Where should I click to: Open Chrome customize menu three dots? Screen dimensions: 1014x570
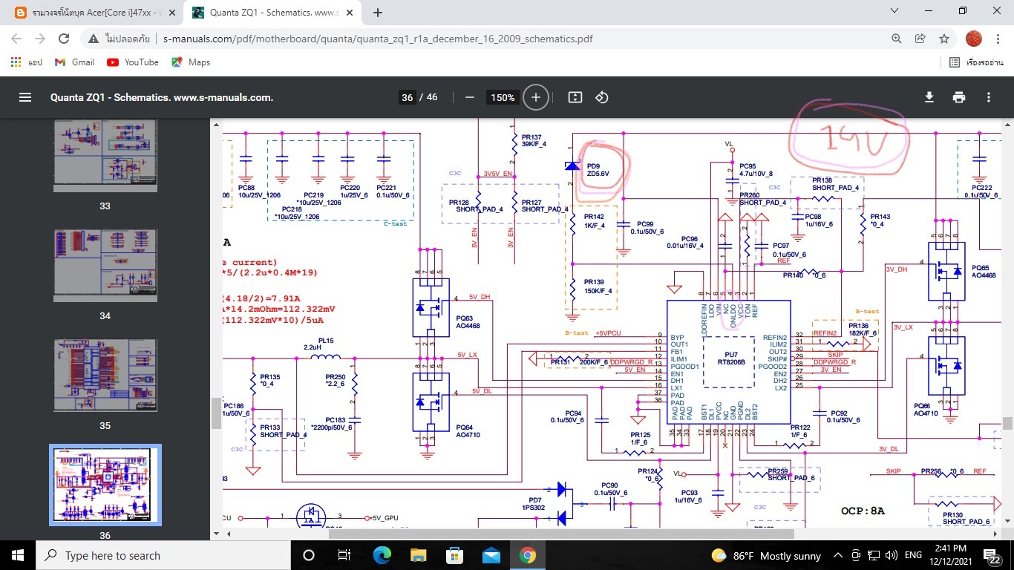(998, 39)
